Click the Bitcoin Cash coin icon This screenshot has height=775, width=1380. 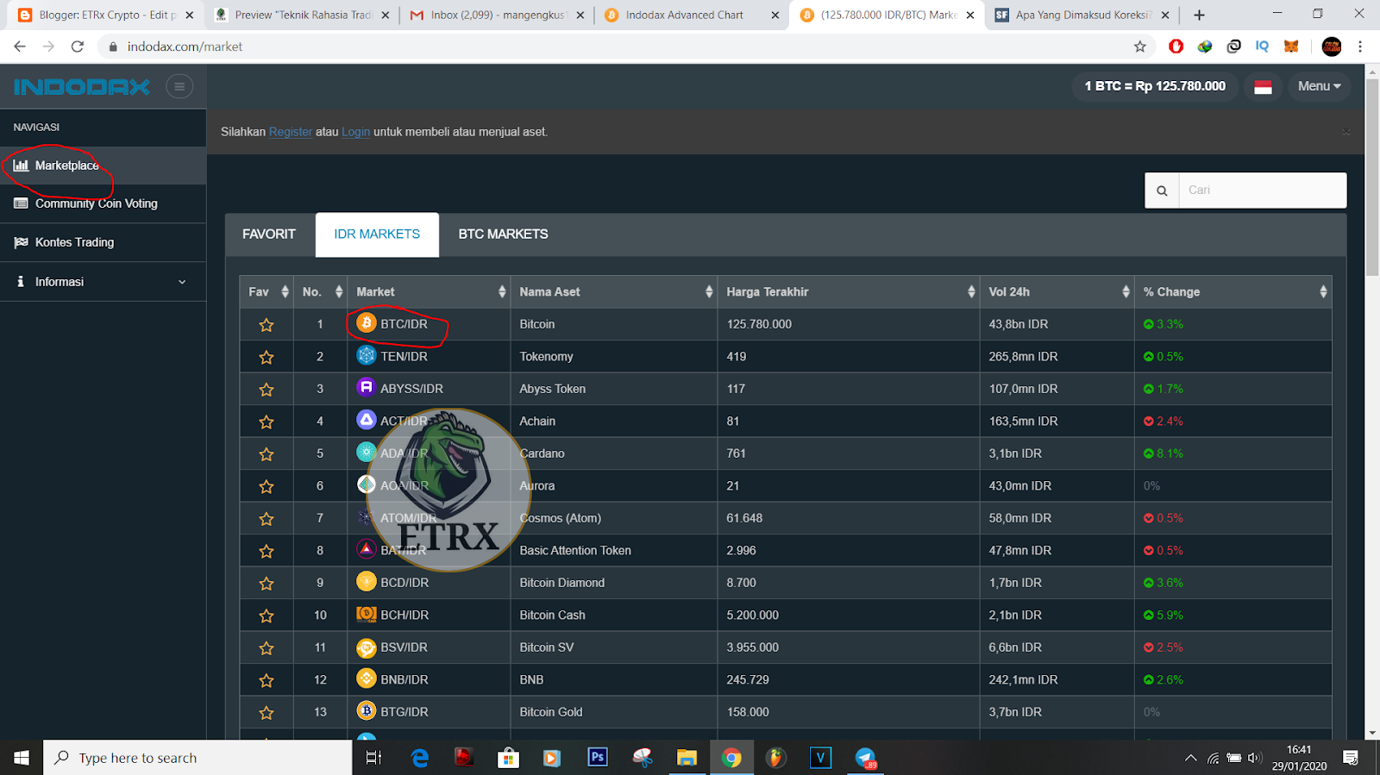click(367, 614)
